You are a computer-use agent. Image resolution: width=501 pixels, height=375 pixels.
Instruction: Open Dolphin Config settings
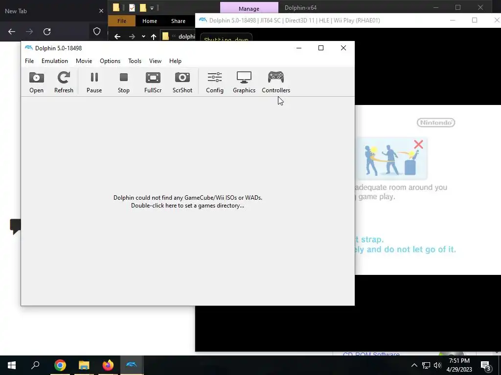(x=215, y=82)
